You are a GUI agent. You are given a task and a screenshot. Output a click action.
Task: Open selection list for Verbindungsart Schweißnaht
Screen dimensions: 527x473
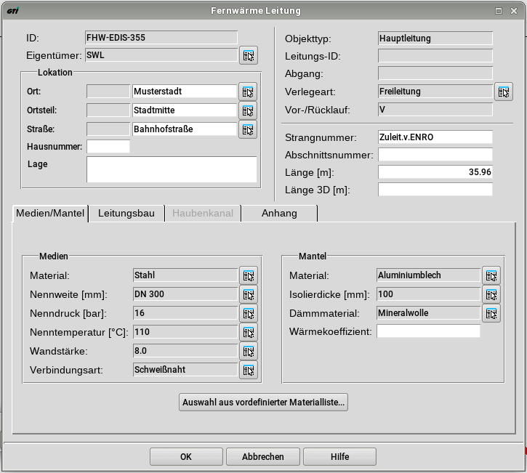point(249,370)
